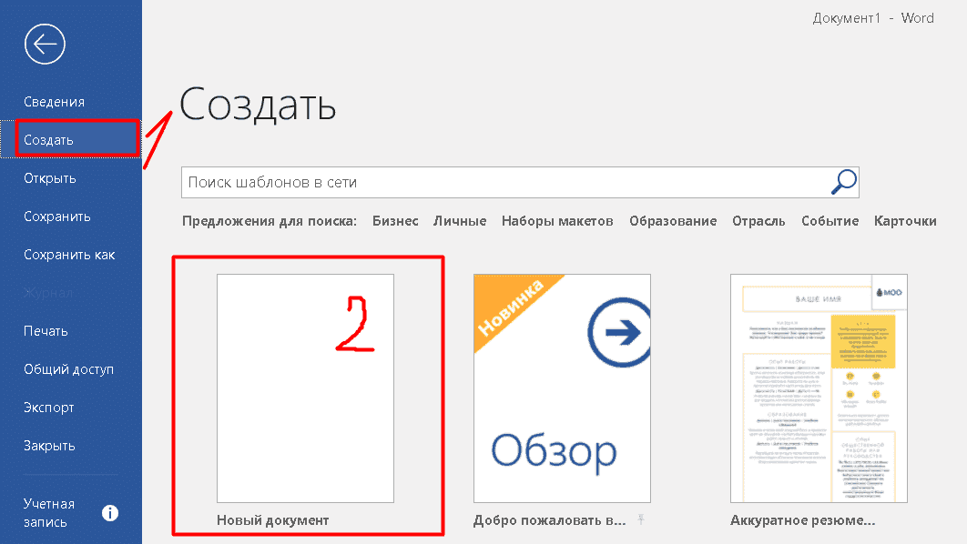Pin the Добро пожаловать template

click(x=643, y=519)
